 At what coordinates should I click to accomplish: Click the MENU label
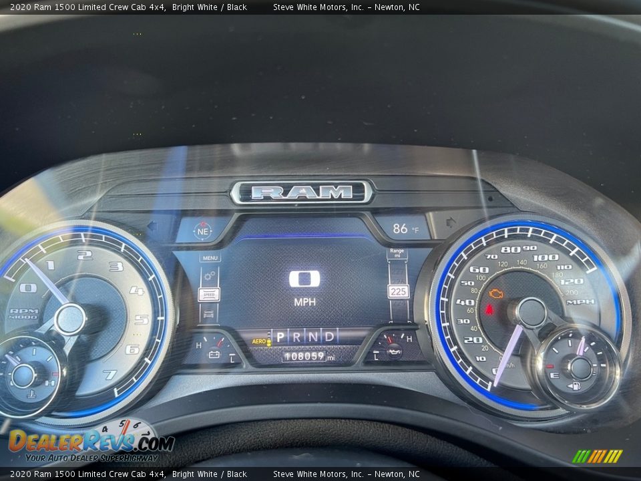210,258
